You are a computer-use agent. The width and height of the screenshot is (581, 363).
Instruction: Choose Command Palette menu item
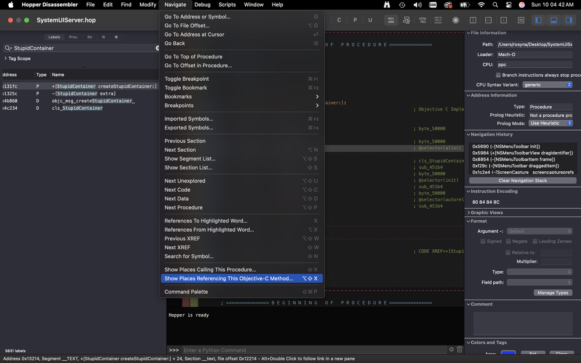[x=242, y=292]
